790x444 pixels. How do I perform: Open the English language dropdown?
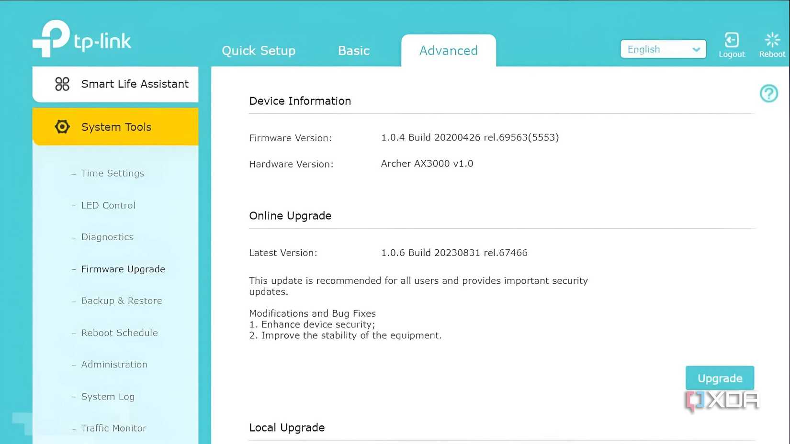[663, 49]
